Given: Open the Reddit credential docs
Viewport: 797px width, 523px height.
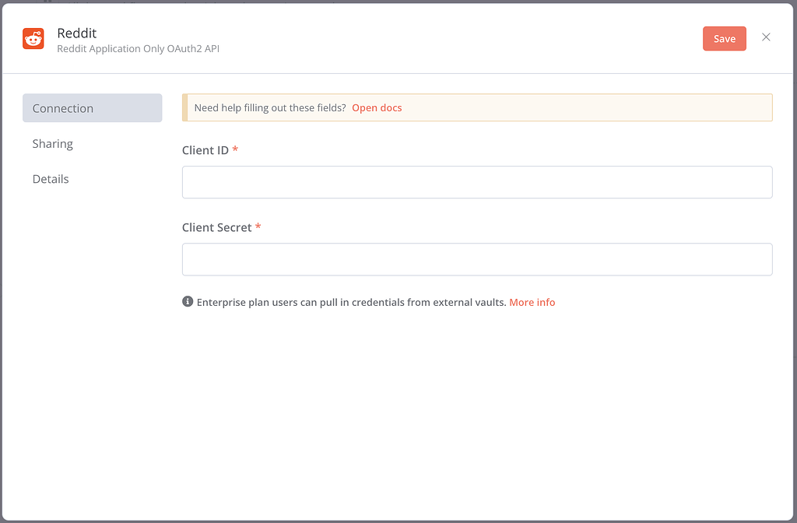Looking at the screenshot, I should (x=377, y=107).
